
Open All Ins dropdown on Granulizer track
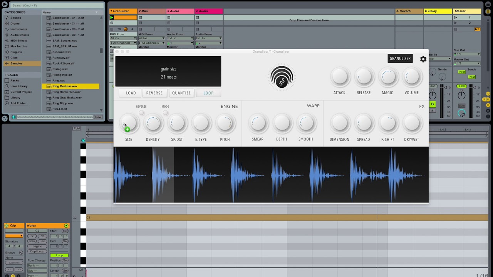click(123, 38)
